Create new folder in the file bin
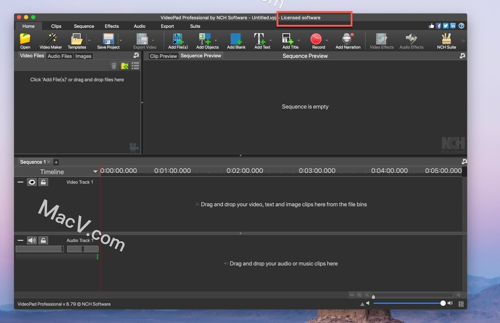Screen dimensions: 500x323 coord(124,66)
